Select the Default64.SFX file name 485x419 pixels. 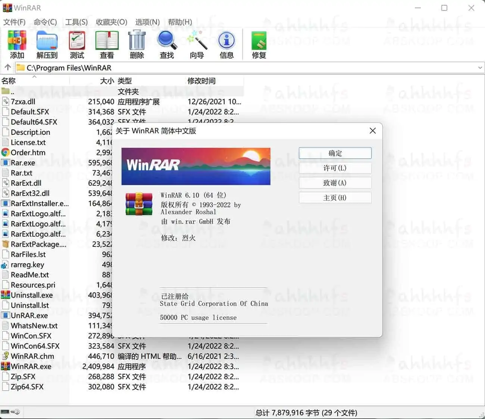34,122
